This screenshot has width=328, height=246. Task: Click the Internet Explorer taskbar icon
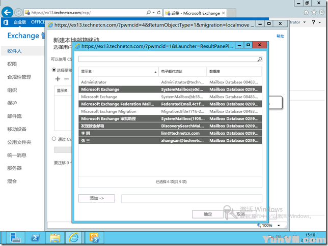[x=74, y=238]
